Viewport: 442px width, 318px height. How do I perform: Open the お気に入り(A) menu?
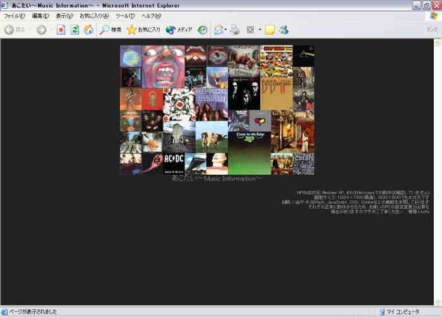(94, 16)
